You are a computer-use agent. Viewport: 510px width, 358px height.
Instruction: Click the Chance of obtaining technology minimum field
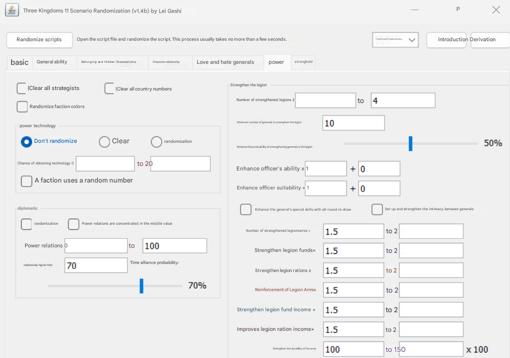point(105,163)
